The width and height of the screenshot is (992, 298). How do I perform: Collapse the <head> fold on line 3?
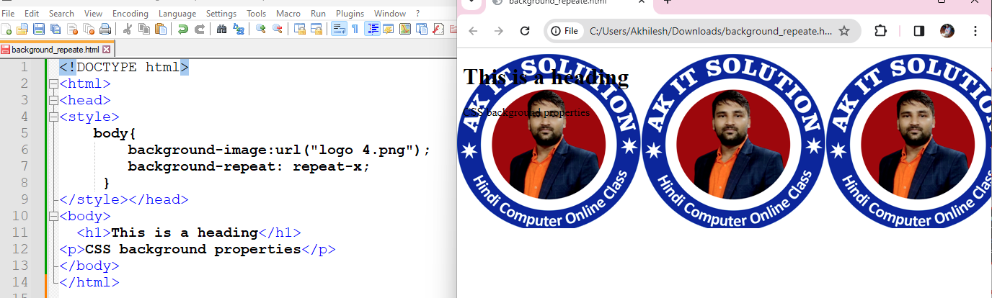pos(53,101)
